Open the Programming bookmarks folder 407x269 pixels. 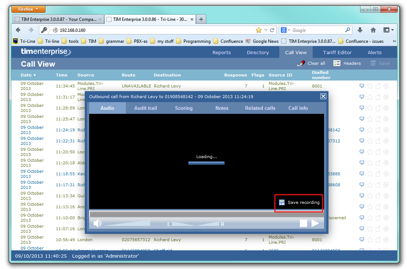pyautogui.click(x=194, y=41)
